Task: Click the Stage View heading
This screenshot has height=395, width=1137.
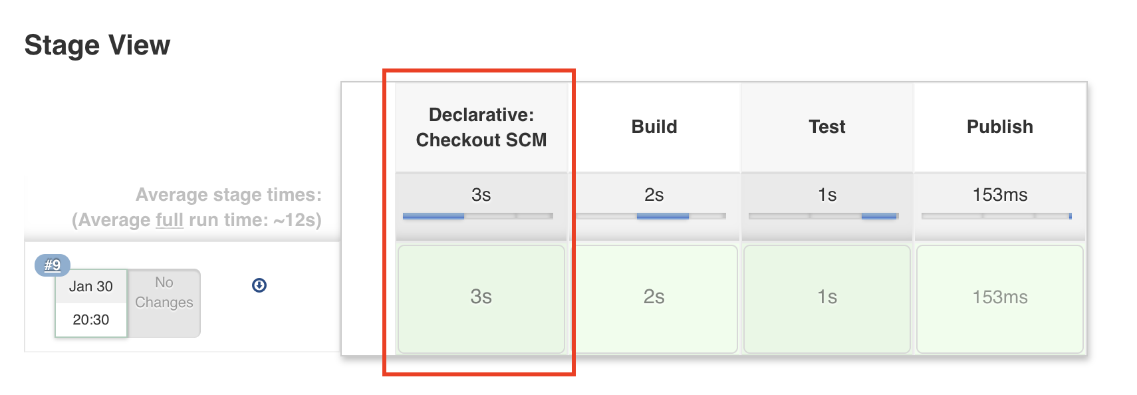Action: tap(97, 45)
